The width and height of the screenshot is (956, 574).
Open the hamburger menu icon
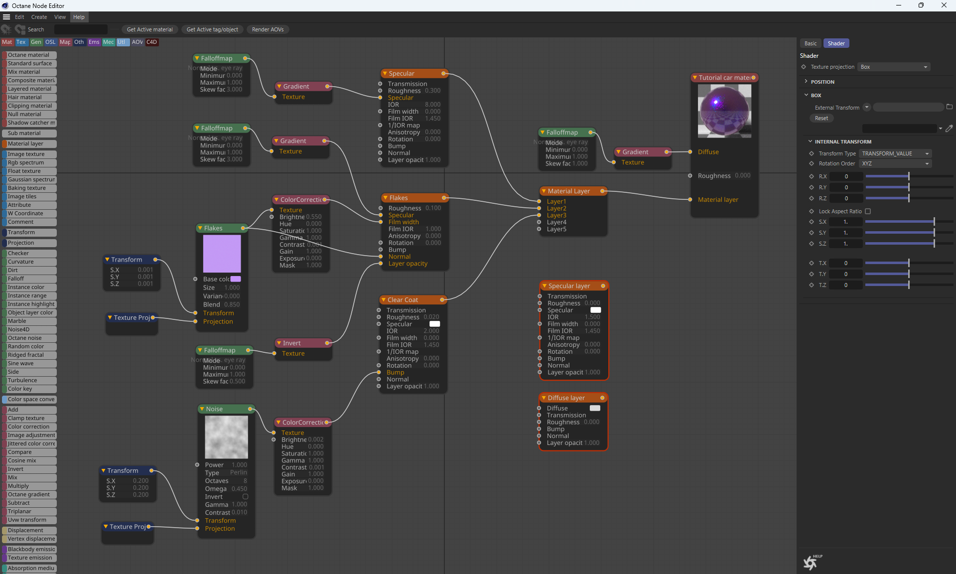[x=6, y=17]
